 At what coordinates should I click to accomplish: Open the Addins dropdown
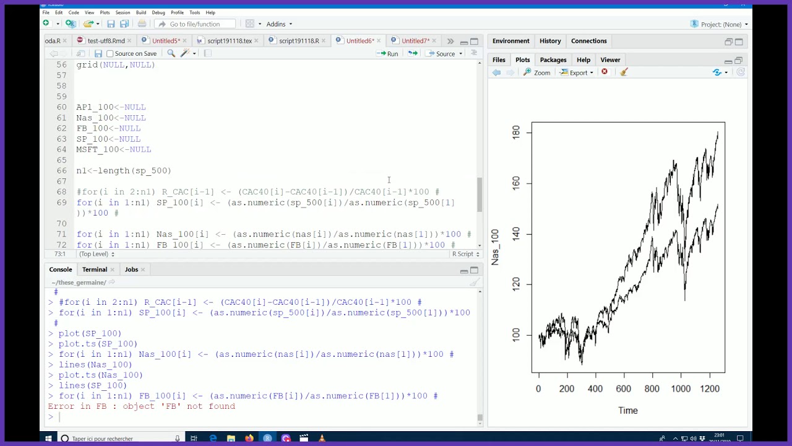279,24
